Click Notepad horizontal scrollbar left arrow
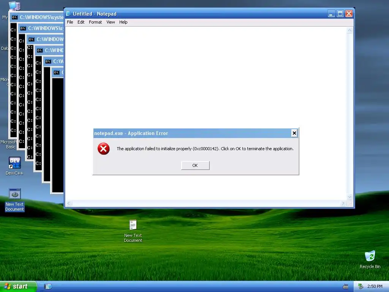Image resolution: width=389 pixels, height=292 pixels. click(x=69, y=203)
